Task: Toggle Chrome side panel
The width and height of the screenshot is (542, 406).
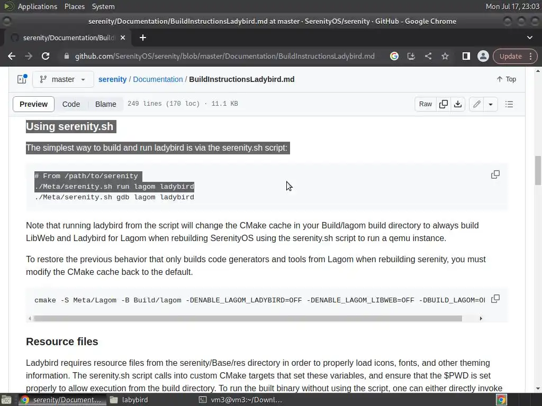Action: coord(466,56)
